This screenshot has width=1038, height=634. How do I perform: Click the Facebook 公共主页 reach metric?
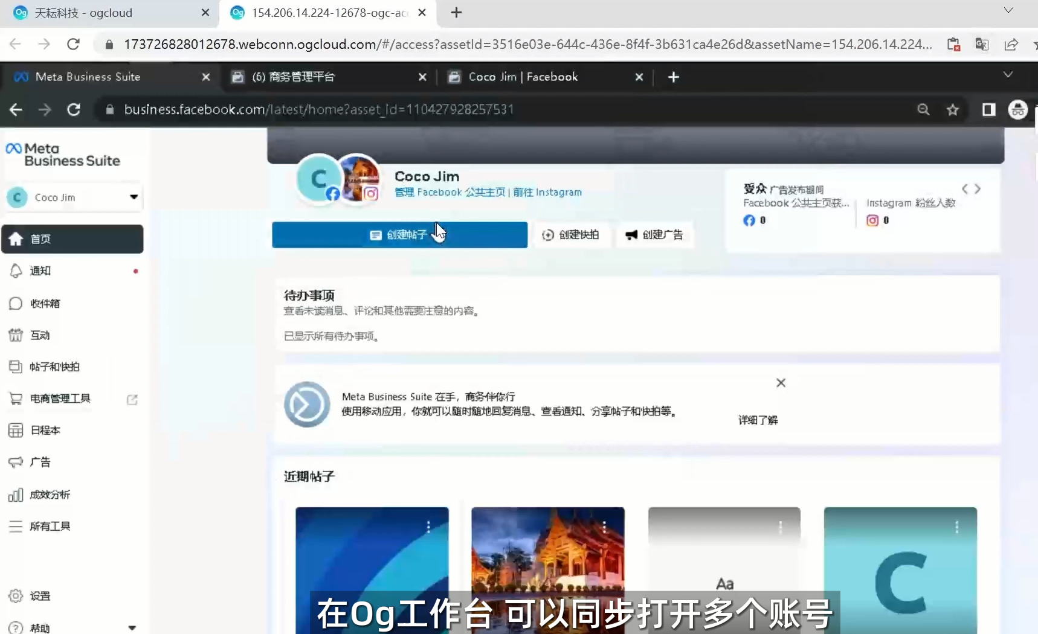[x=795, y=211]
